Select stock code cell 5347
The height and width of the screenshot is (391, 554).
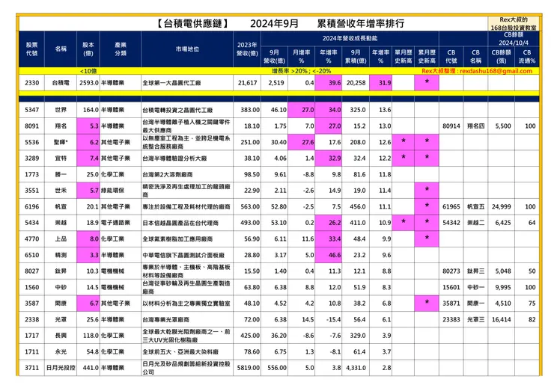[31, 110]
